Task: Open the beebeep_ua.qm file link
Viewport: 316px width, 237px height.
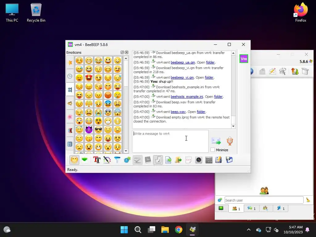Action: [x=183, y=62]
